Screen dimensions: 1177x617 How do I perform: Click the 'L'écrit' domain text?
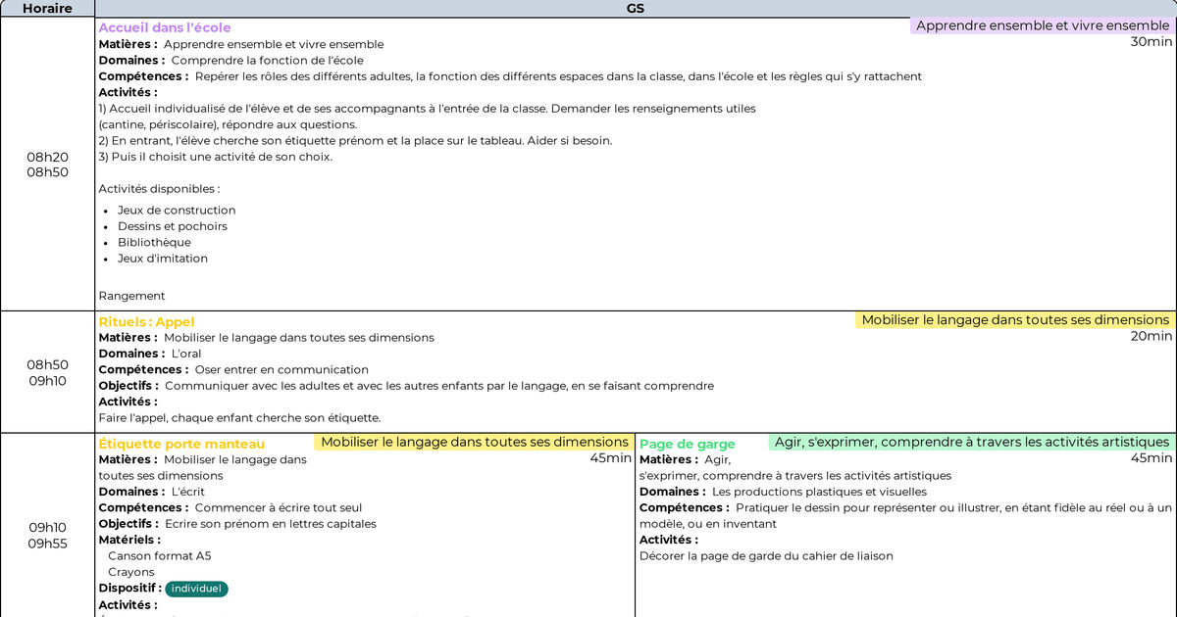click(188, 492)
